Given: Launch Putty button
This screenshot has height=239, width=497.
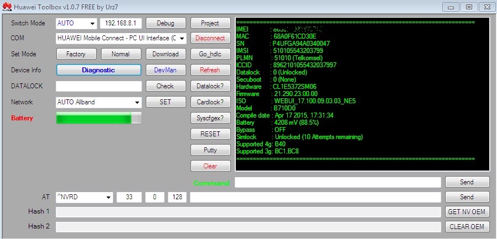Looking at the screenshot, I should click(x=210, y=150).
